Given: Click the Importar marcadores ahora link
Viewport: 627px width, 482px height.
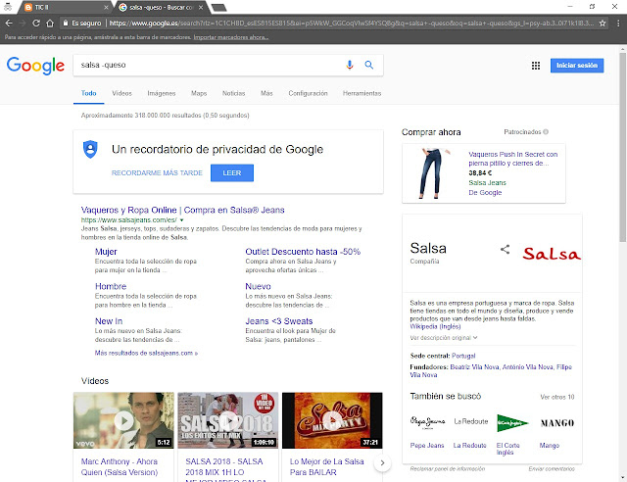Looking at the screenshot, I should pos(231,37).
